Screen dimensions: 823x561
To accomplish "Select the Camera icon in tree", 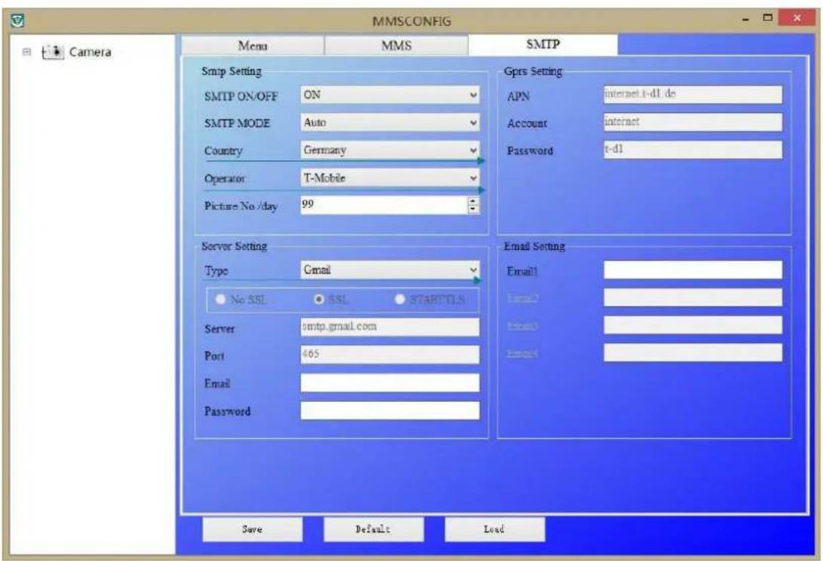I will click(53, 53).
